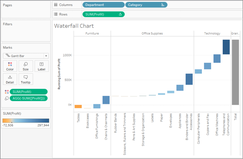The width and height of the screenshot is (243, 159).
Task: Select the gray Grand Total bar
Action: [235, 72]
